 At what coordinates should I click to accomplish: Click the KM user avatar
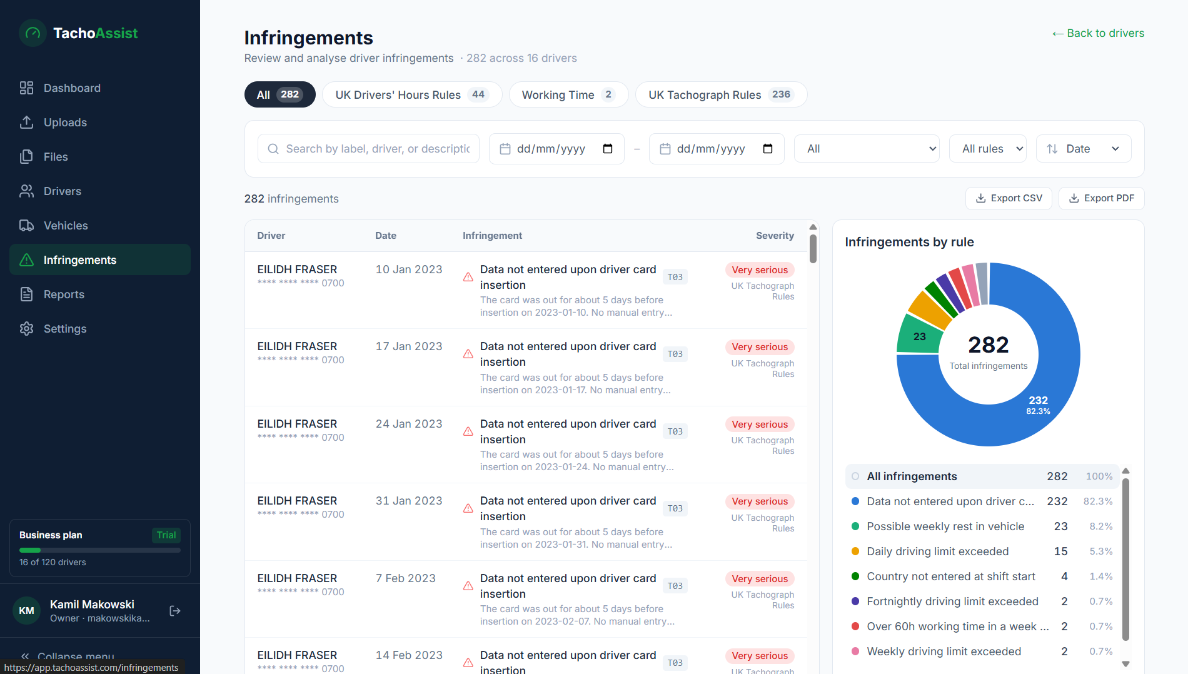tap(26, 611)
